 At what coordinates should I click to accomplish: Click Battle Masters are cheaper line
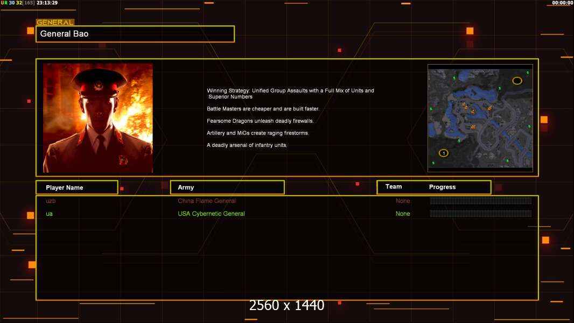(263, 109)
